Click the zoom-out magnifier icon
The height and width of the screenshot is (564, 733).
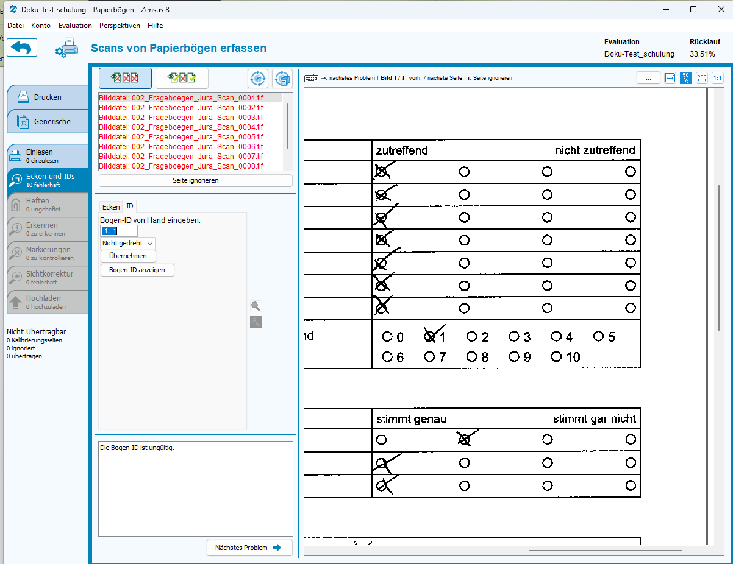coord(256,306)
